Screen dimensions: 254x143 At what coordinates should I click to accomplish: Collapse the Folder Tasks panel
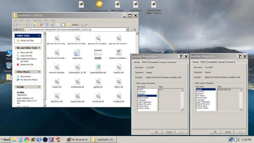[x=39, y=36]
